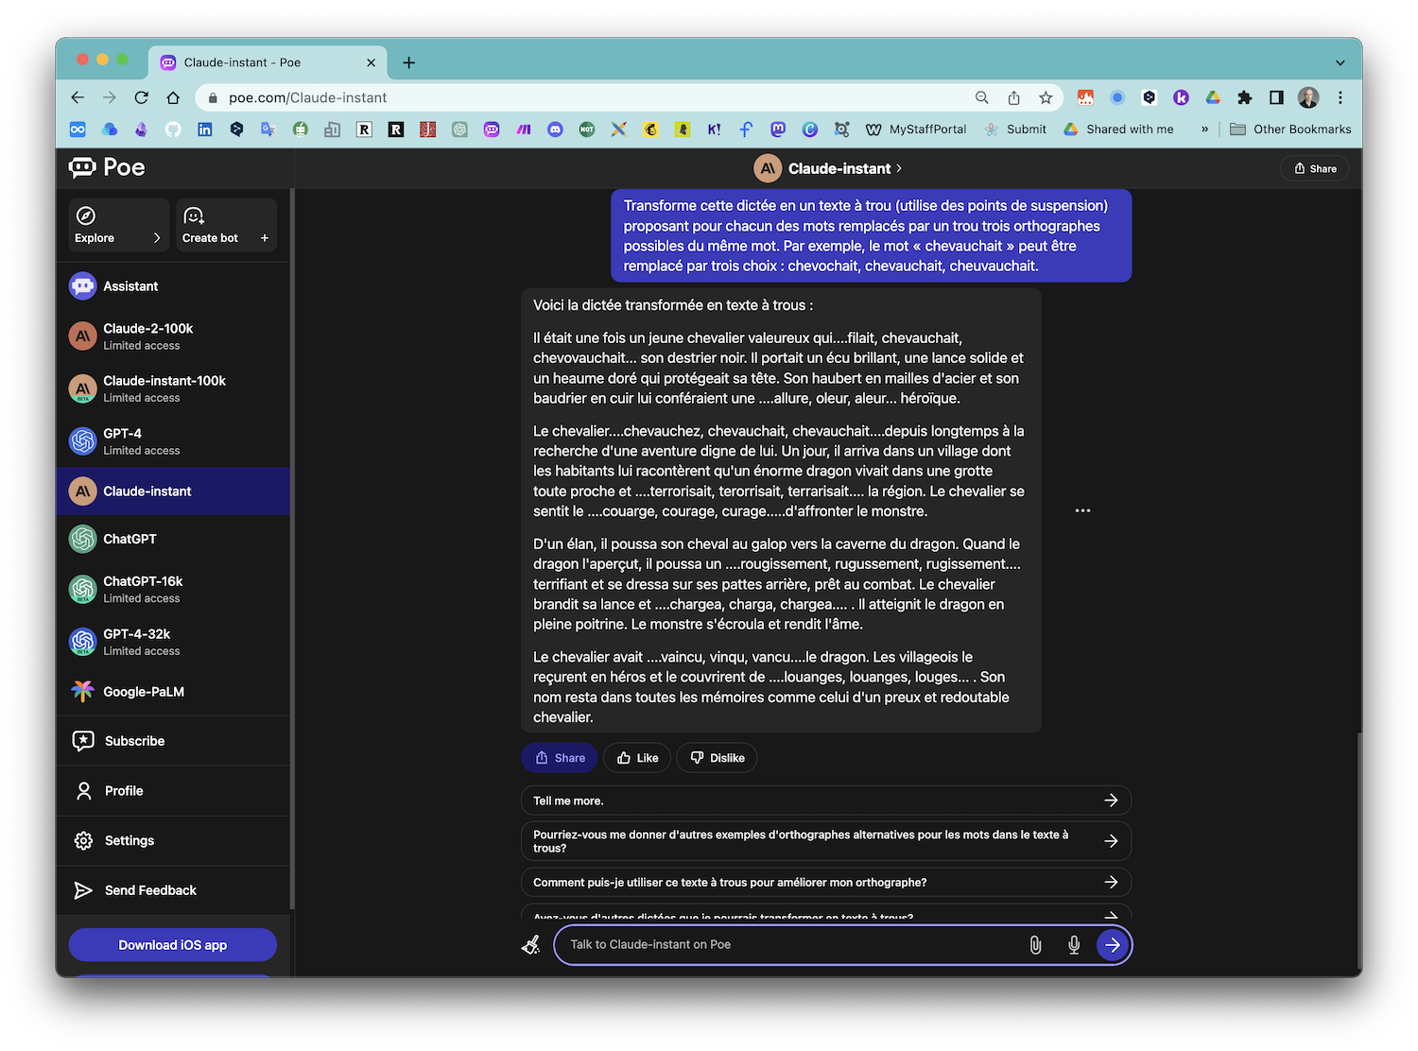Go back using browser back arrow

(78, 97)
